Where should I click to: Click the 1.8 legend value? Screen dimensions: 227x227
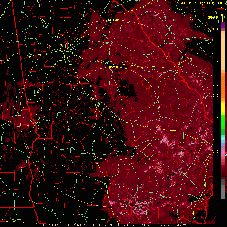[216, 140]
